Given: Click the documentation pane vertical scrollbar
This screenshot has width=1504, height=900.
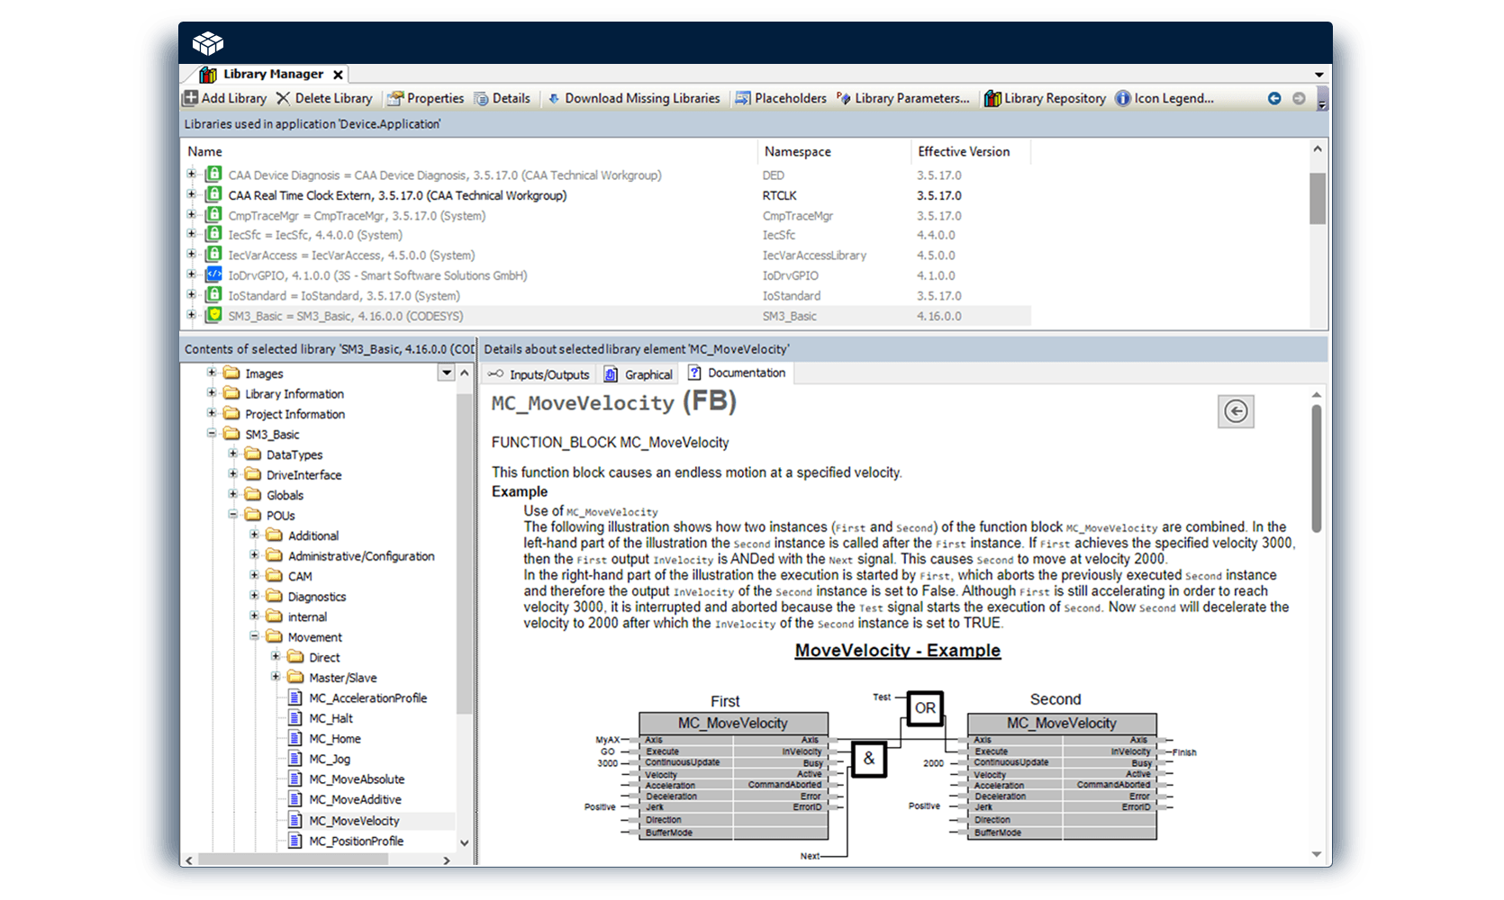Looking at the screenshot, I should click(1317, 468).
